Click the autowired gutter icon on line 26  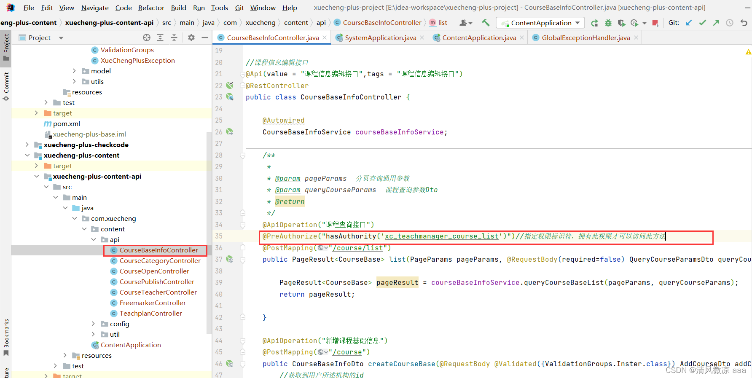tap(230, 132)
